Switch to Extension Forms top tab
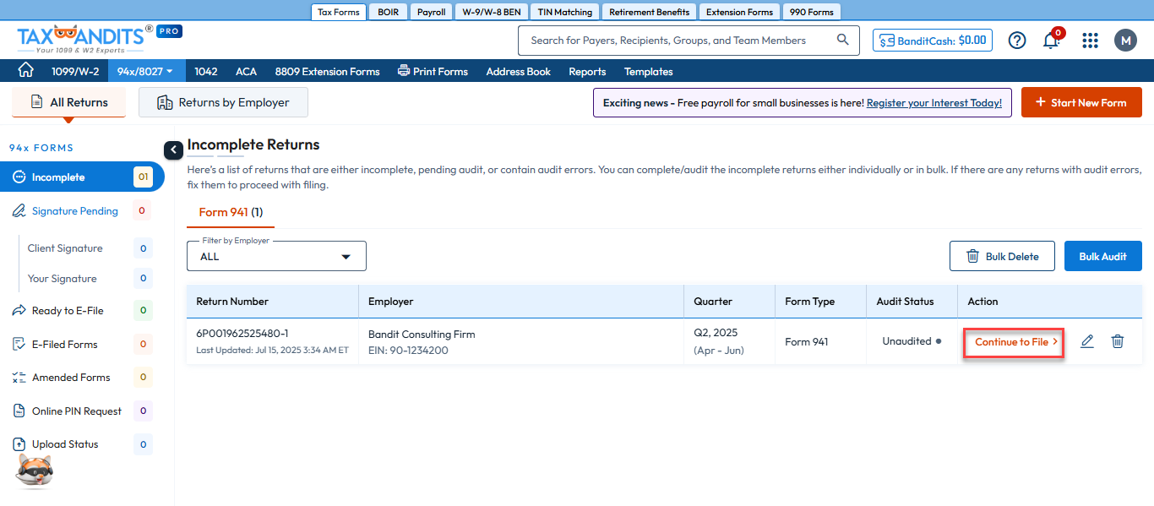The height and width of the screenshot is (506, 1154). (739, 12)
